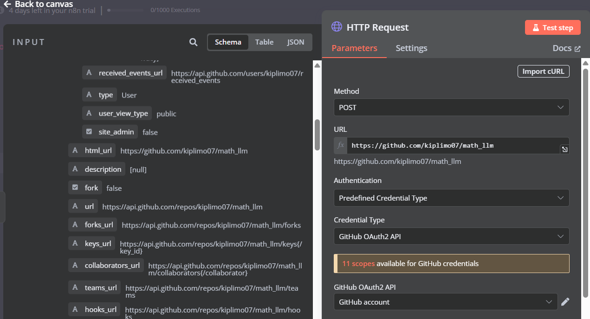The width and height of the screenshot is (590, 319).
Task: Click the Import cURL button
Action: click(x=543, y=71)
